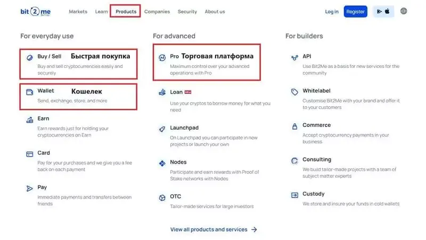The width and height of the screenshot is (426, 240).
Task: Open the Learn menu
Action: coord(101,12)
